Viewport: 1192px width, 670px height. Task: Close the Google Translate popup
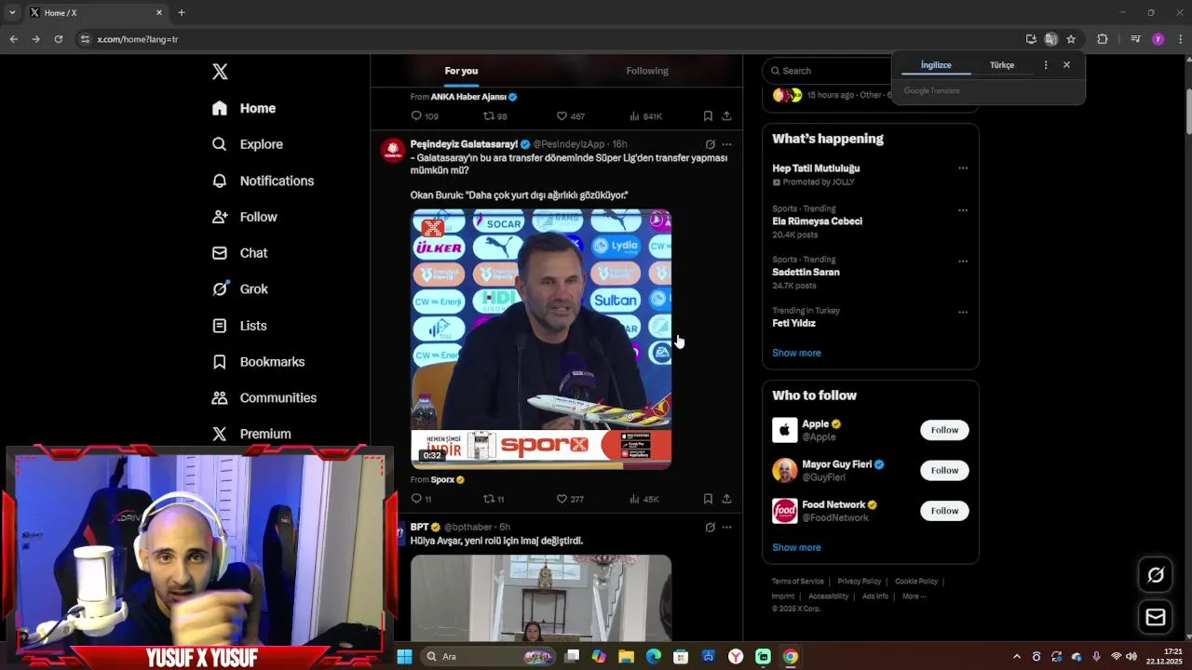pyautogui.click(x=1066, y=65)
